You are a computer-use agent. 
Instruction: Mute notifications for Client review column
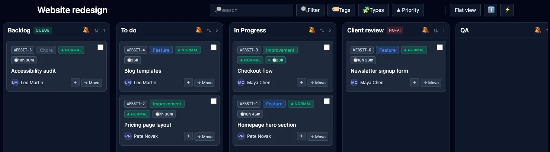point(425,30)
